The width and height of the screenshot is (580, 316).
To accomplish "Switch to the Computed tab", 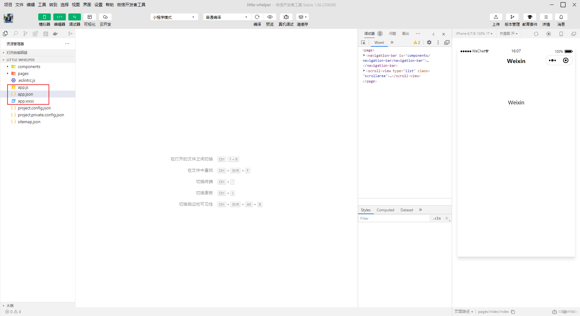I will point(385,210).
